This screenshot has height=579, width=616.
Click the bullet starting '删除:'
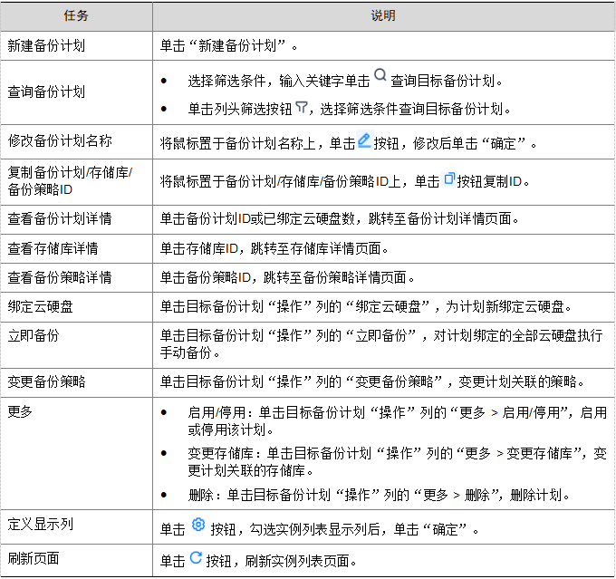pos(379,495)
